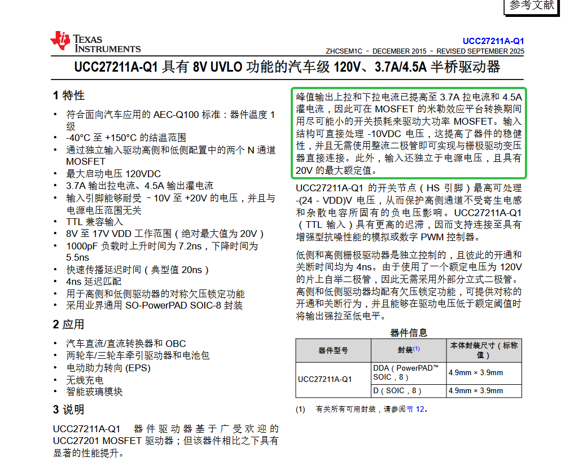Click the '2 应用' section heading
Image resolution: width=574 pixels, height=466 pixels.
point(68,324)
